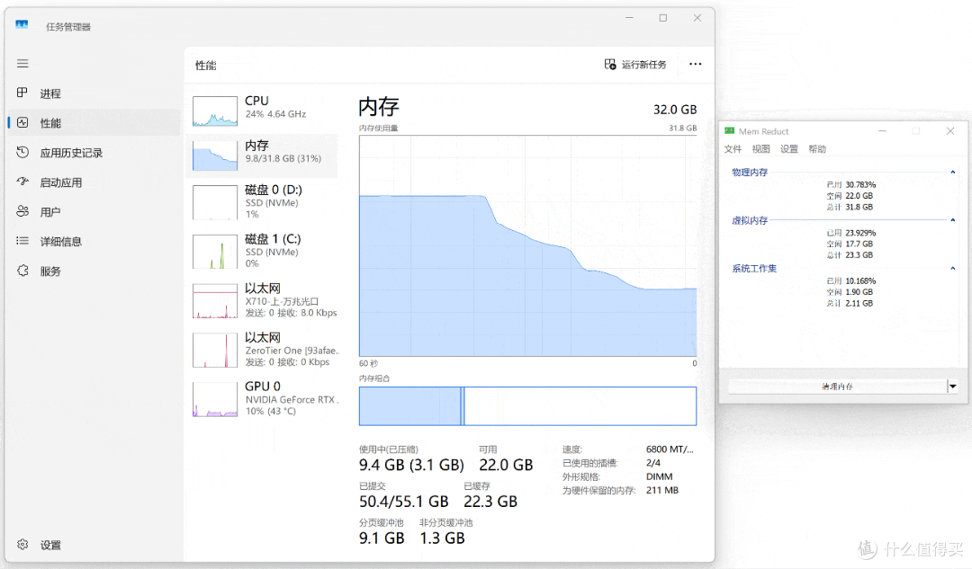Collapse the 物理内存 group in Mem Reduct

953,172
